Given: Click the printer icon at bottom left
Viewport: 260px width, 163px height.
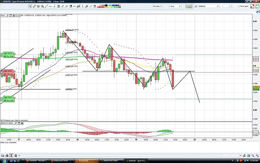Looking at the screenshot, I should coord(7,155).
